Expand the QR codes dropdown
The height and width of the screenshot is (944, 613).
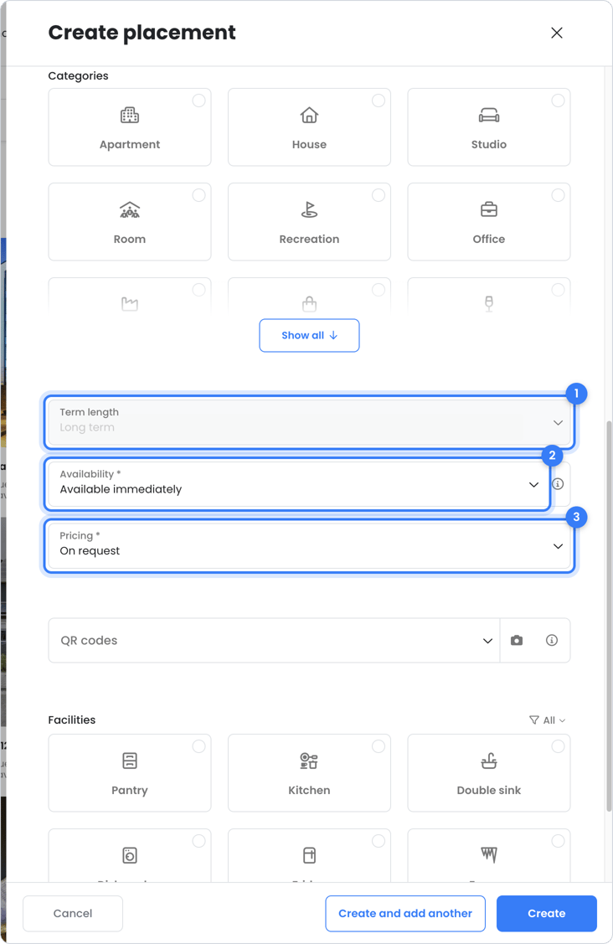point(274,641)
